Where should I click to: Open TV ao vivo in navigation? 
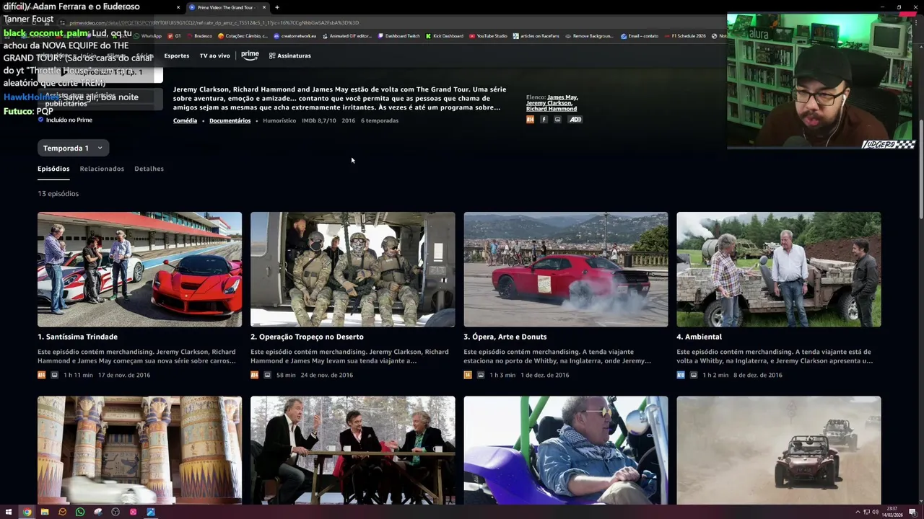tap(214, 56)
